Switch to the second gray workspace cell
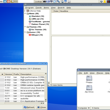 click(x=16, y=1)
